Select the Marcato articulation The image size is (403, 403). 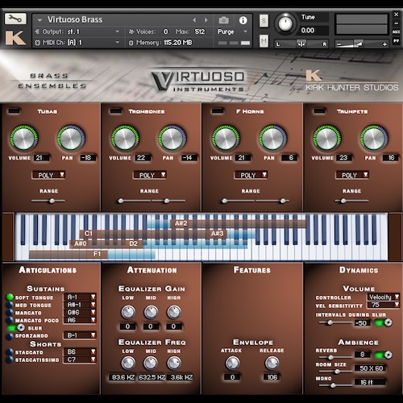[x=10, y=313]
